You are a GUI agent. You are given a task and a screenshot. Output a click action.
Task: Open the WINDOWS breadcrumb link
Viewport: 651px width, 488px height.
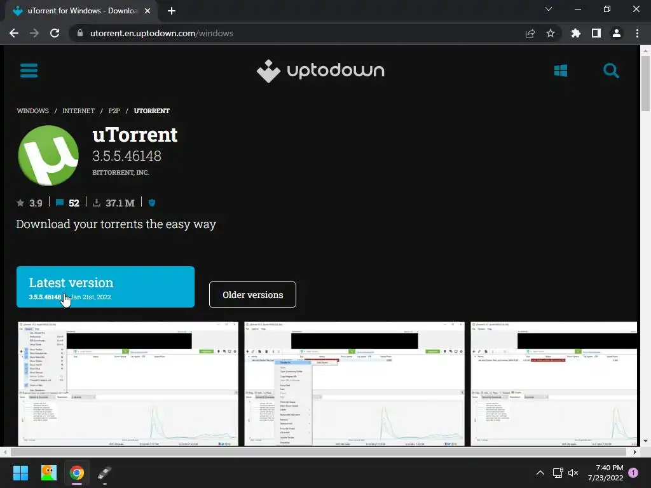pyautogui.click(x=33, y=111)
